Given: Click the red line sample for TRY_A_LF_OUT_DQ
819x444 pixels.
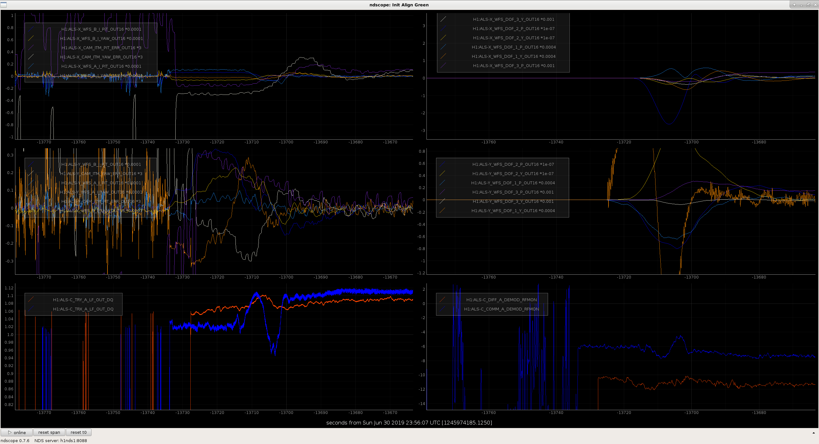Looking at the screenshot, I should [31, 300].
